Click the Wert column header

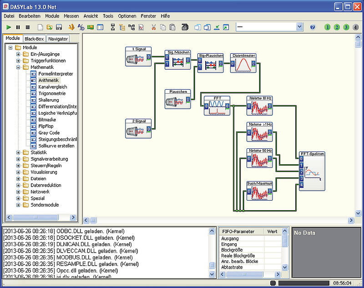[272, 232]
